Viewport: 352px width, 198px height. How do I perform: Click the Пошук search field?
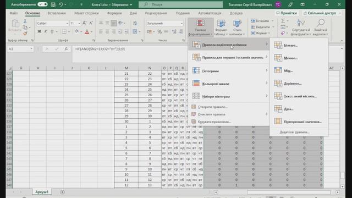180,4
